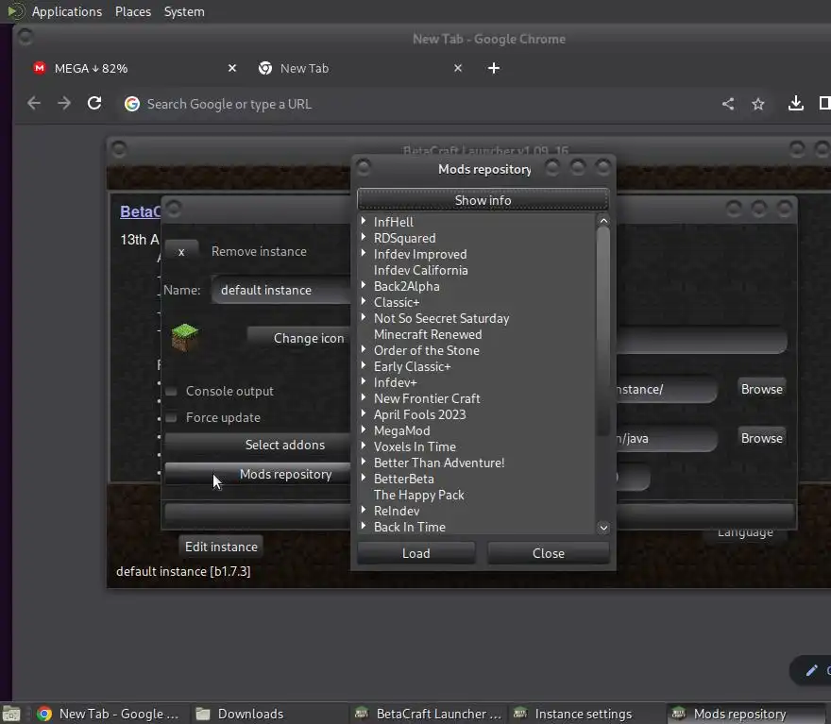
Task: Click the grass block instance icon
Action: (x=185, y=338)
